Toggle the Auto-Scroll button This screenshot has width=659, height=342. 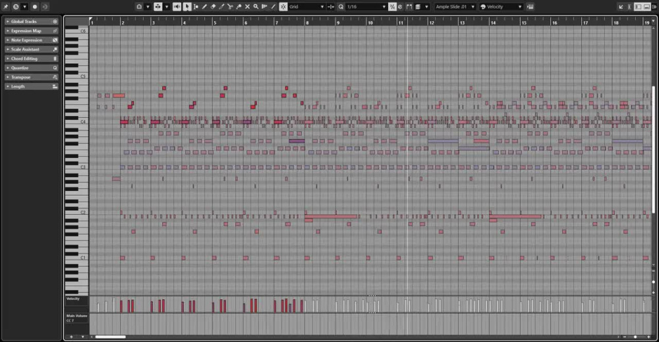(x=158, y=7)
